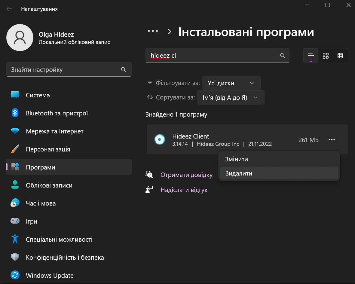
Task: Click the Get help (Отримати довідку) chat icon
Action: tap(149, 175)
